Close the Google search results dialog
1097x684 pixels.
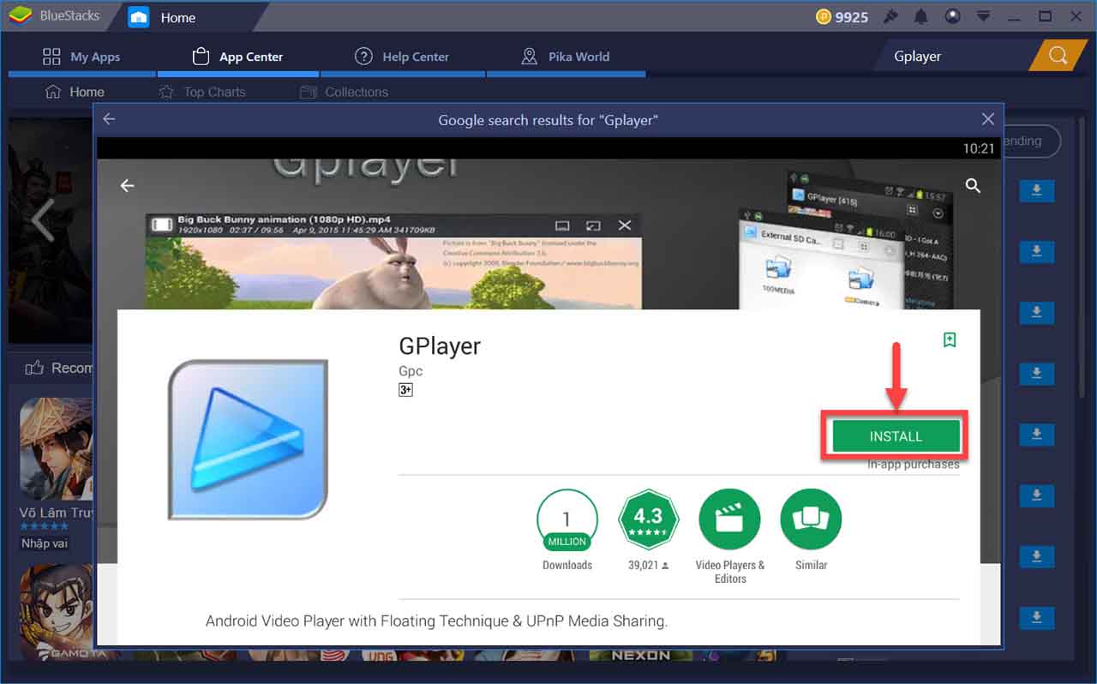pyautogui.click(x=988, y=119)
